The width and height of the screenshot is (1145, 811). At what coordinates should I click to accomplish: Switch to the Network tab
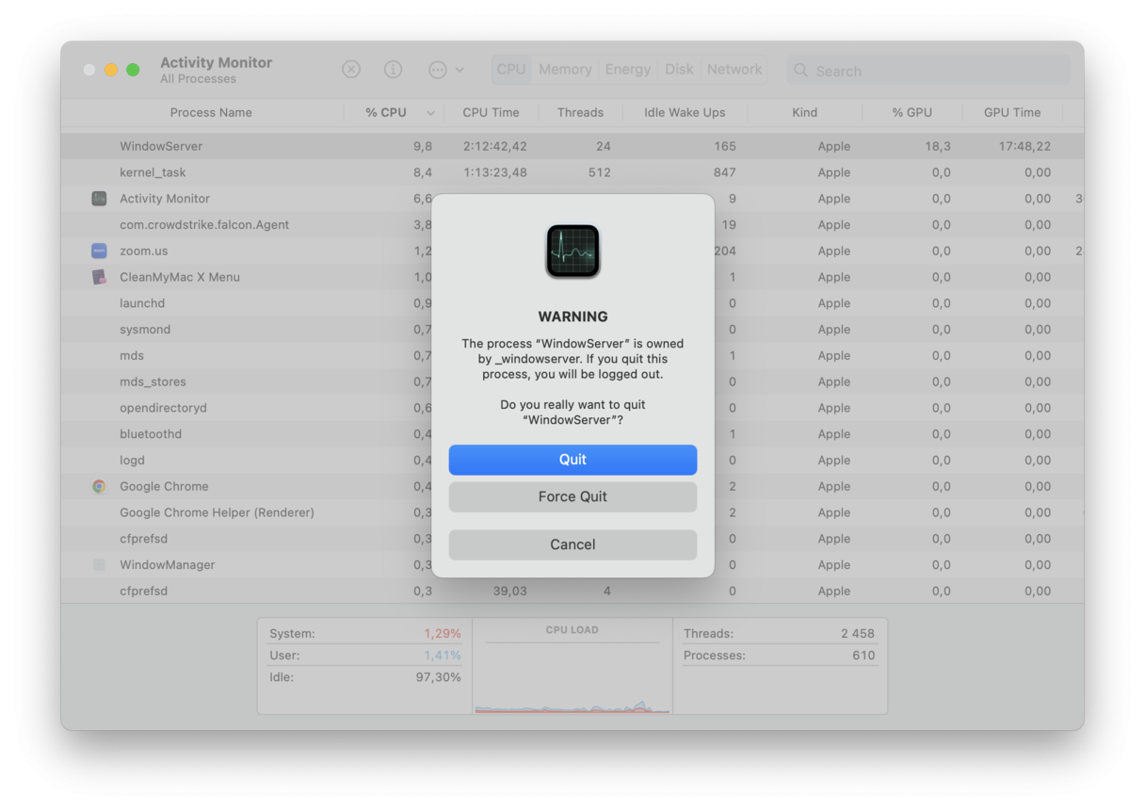[x=734, y=69]
